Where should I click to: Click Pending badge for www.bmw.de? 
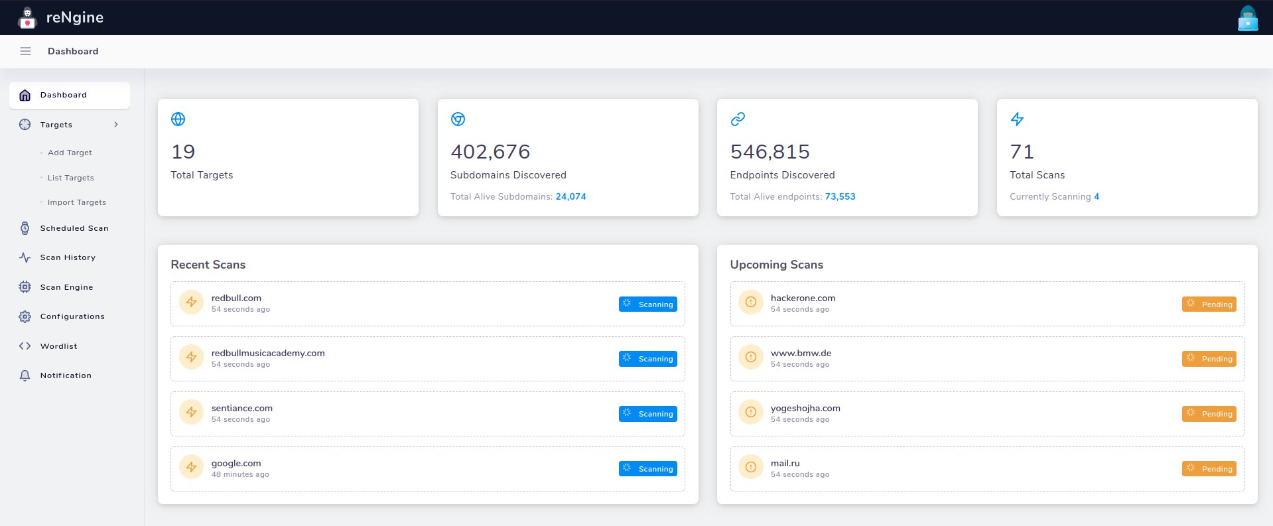[x=1209, y=358]
